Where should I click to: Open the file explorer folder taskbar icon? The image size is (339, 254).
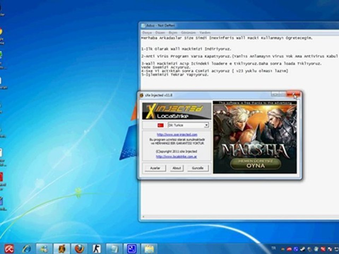click(149, 249)
